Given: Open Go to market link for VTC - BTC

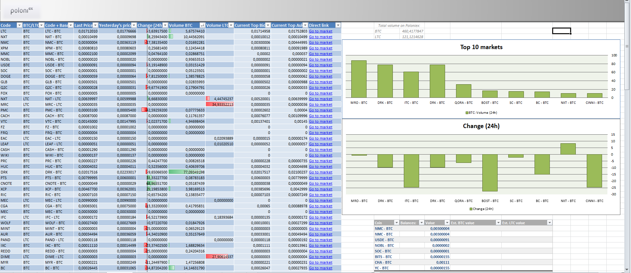Looking at the screenshot, I should 321,121.
